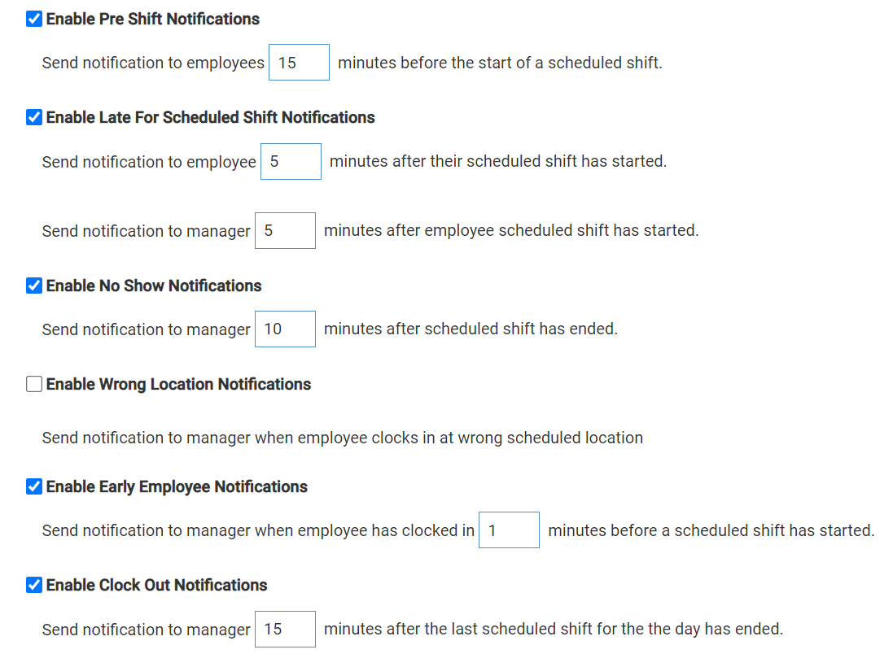The width and height of the screenshot is (893, 667).
Task: Focus the late shift employee notification minutes field
Action: tap(291, 161)
